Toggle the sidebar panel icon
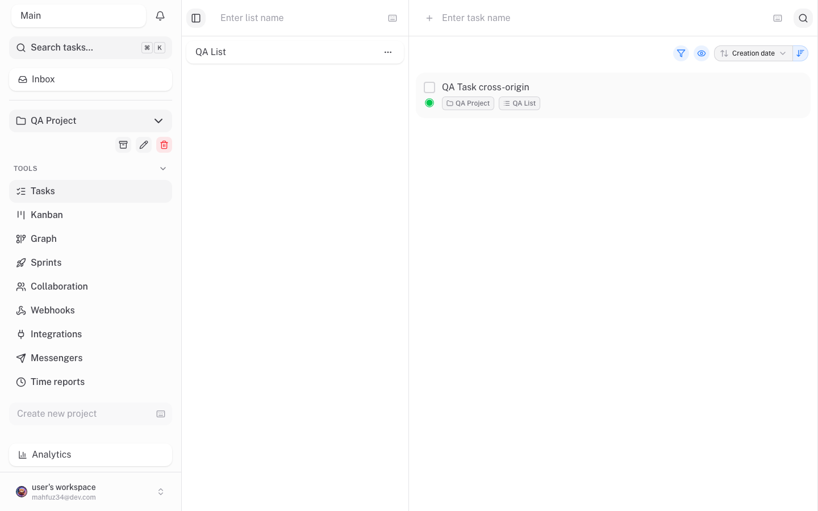The height and width of the screenshot is (511, 818). (196, 18)
